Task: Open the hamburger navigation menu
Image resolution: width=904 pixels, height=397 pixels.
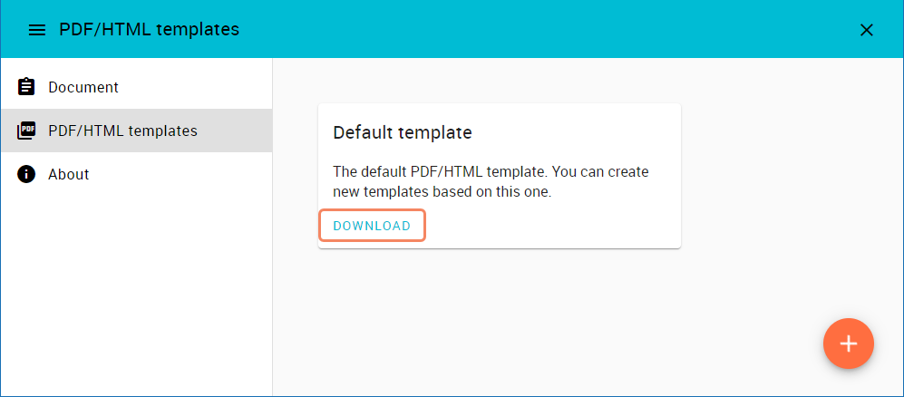Action: 37,30
